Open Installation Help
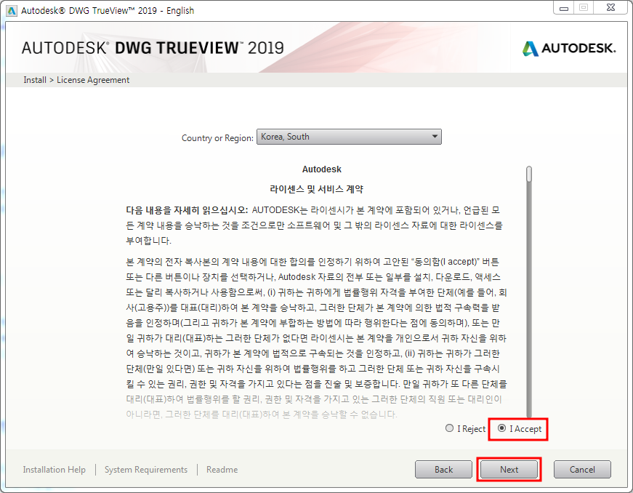Image resolution: width=633 pixels, height=493 pixels. (54, 470)
